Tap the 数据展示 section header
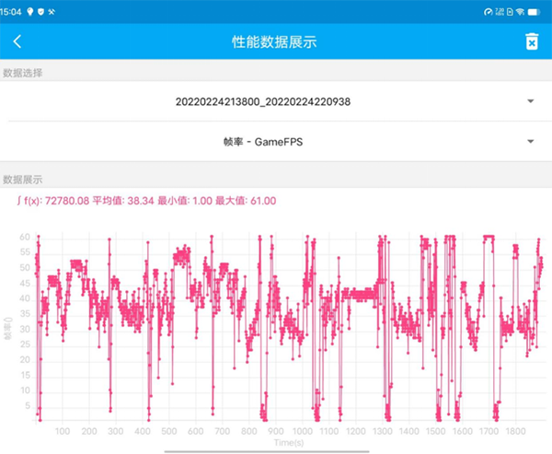The image size is (552, 454). tap(22, 179)
